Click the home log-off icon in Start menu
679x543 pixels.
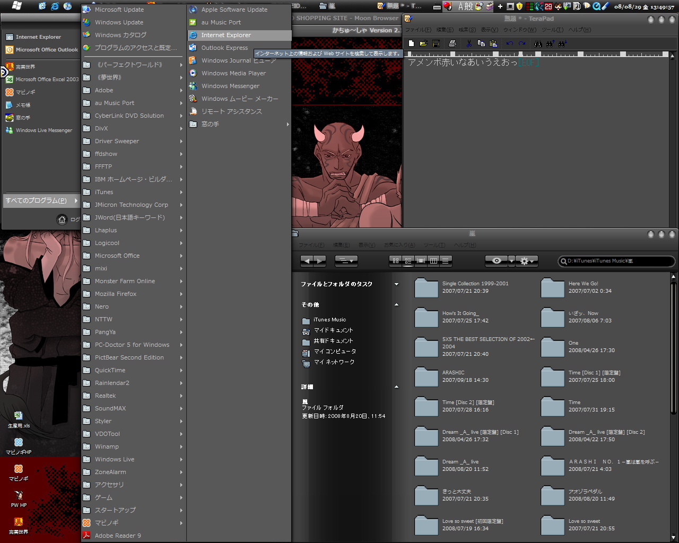(62, 220)
